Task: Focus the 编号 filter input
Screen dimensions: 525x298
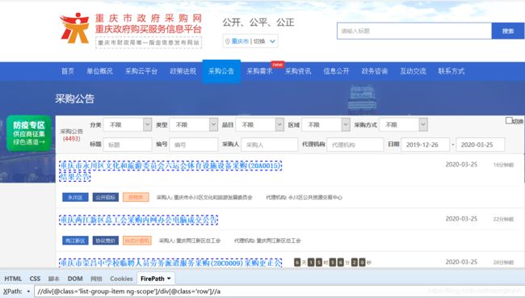Action: tap(194, 145)
